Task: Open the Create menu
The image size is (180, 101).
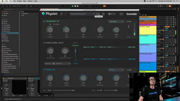Action: (x=19, y=1)
